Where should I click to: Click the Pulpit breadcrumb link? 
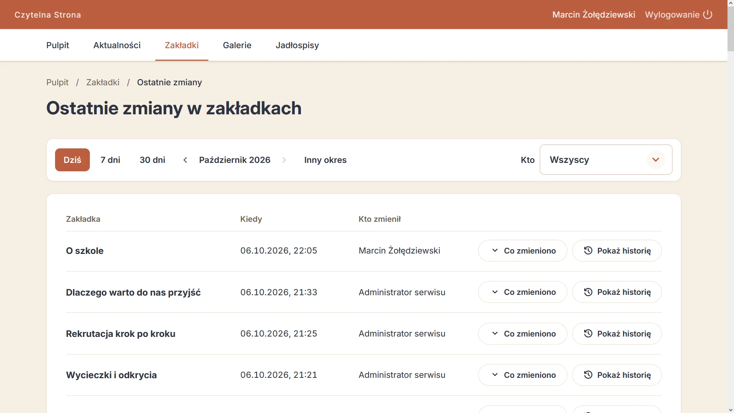(x=57, y=83)
